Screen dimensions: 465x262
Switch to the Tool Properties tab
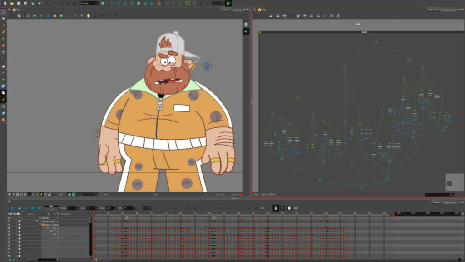[x=449, y=10]
